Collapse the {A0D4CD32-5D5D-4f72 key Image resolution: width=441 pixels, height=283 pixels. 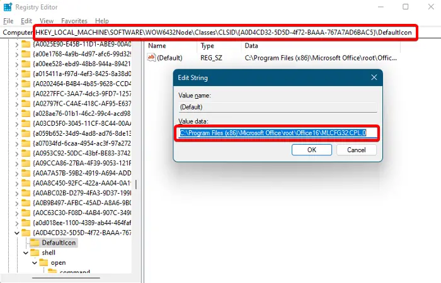tap(16, 233)
